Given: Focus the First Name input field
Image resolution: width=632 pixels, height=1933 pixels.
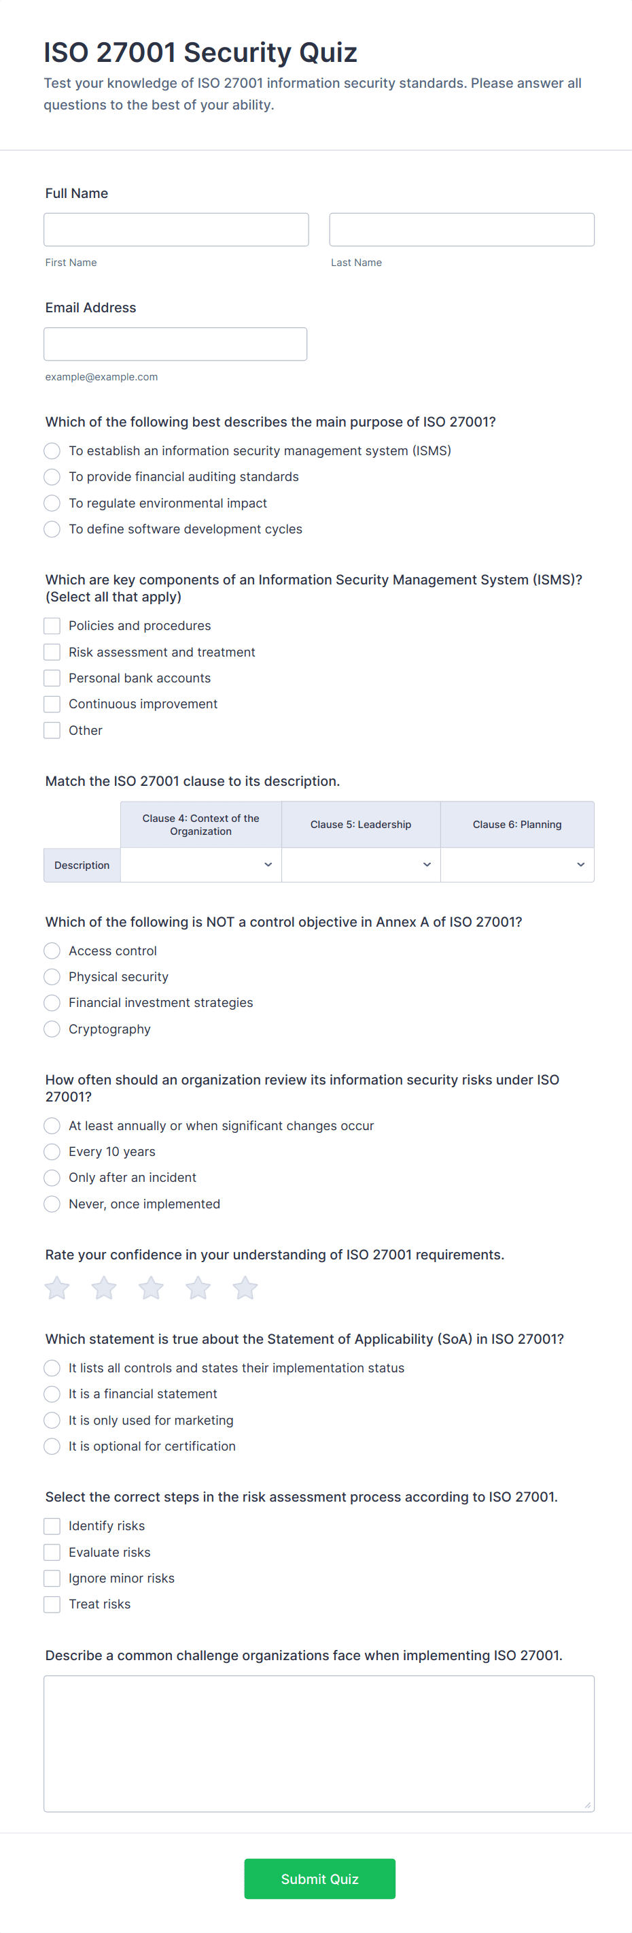Looking at the screenshot, I should click(176, 229).
